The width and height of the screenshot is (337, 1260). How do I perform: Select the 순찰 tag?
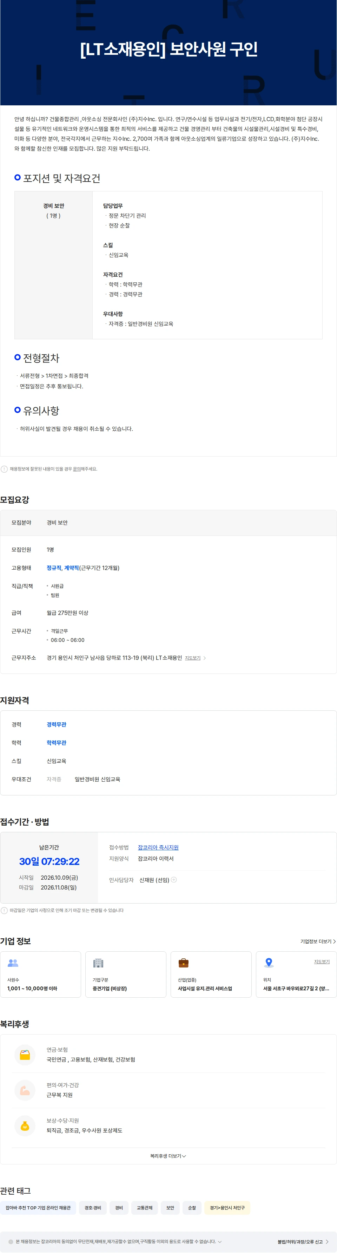point(192,1208)
